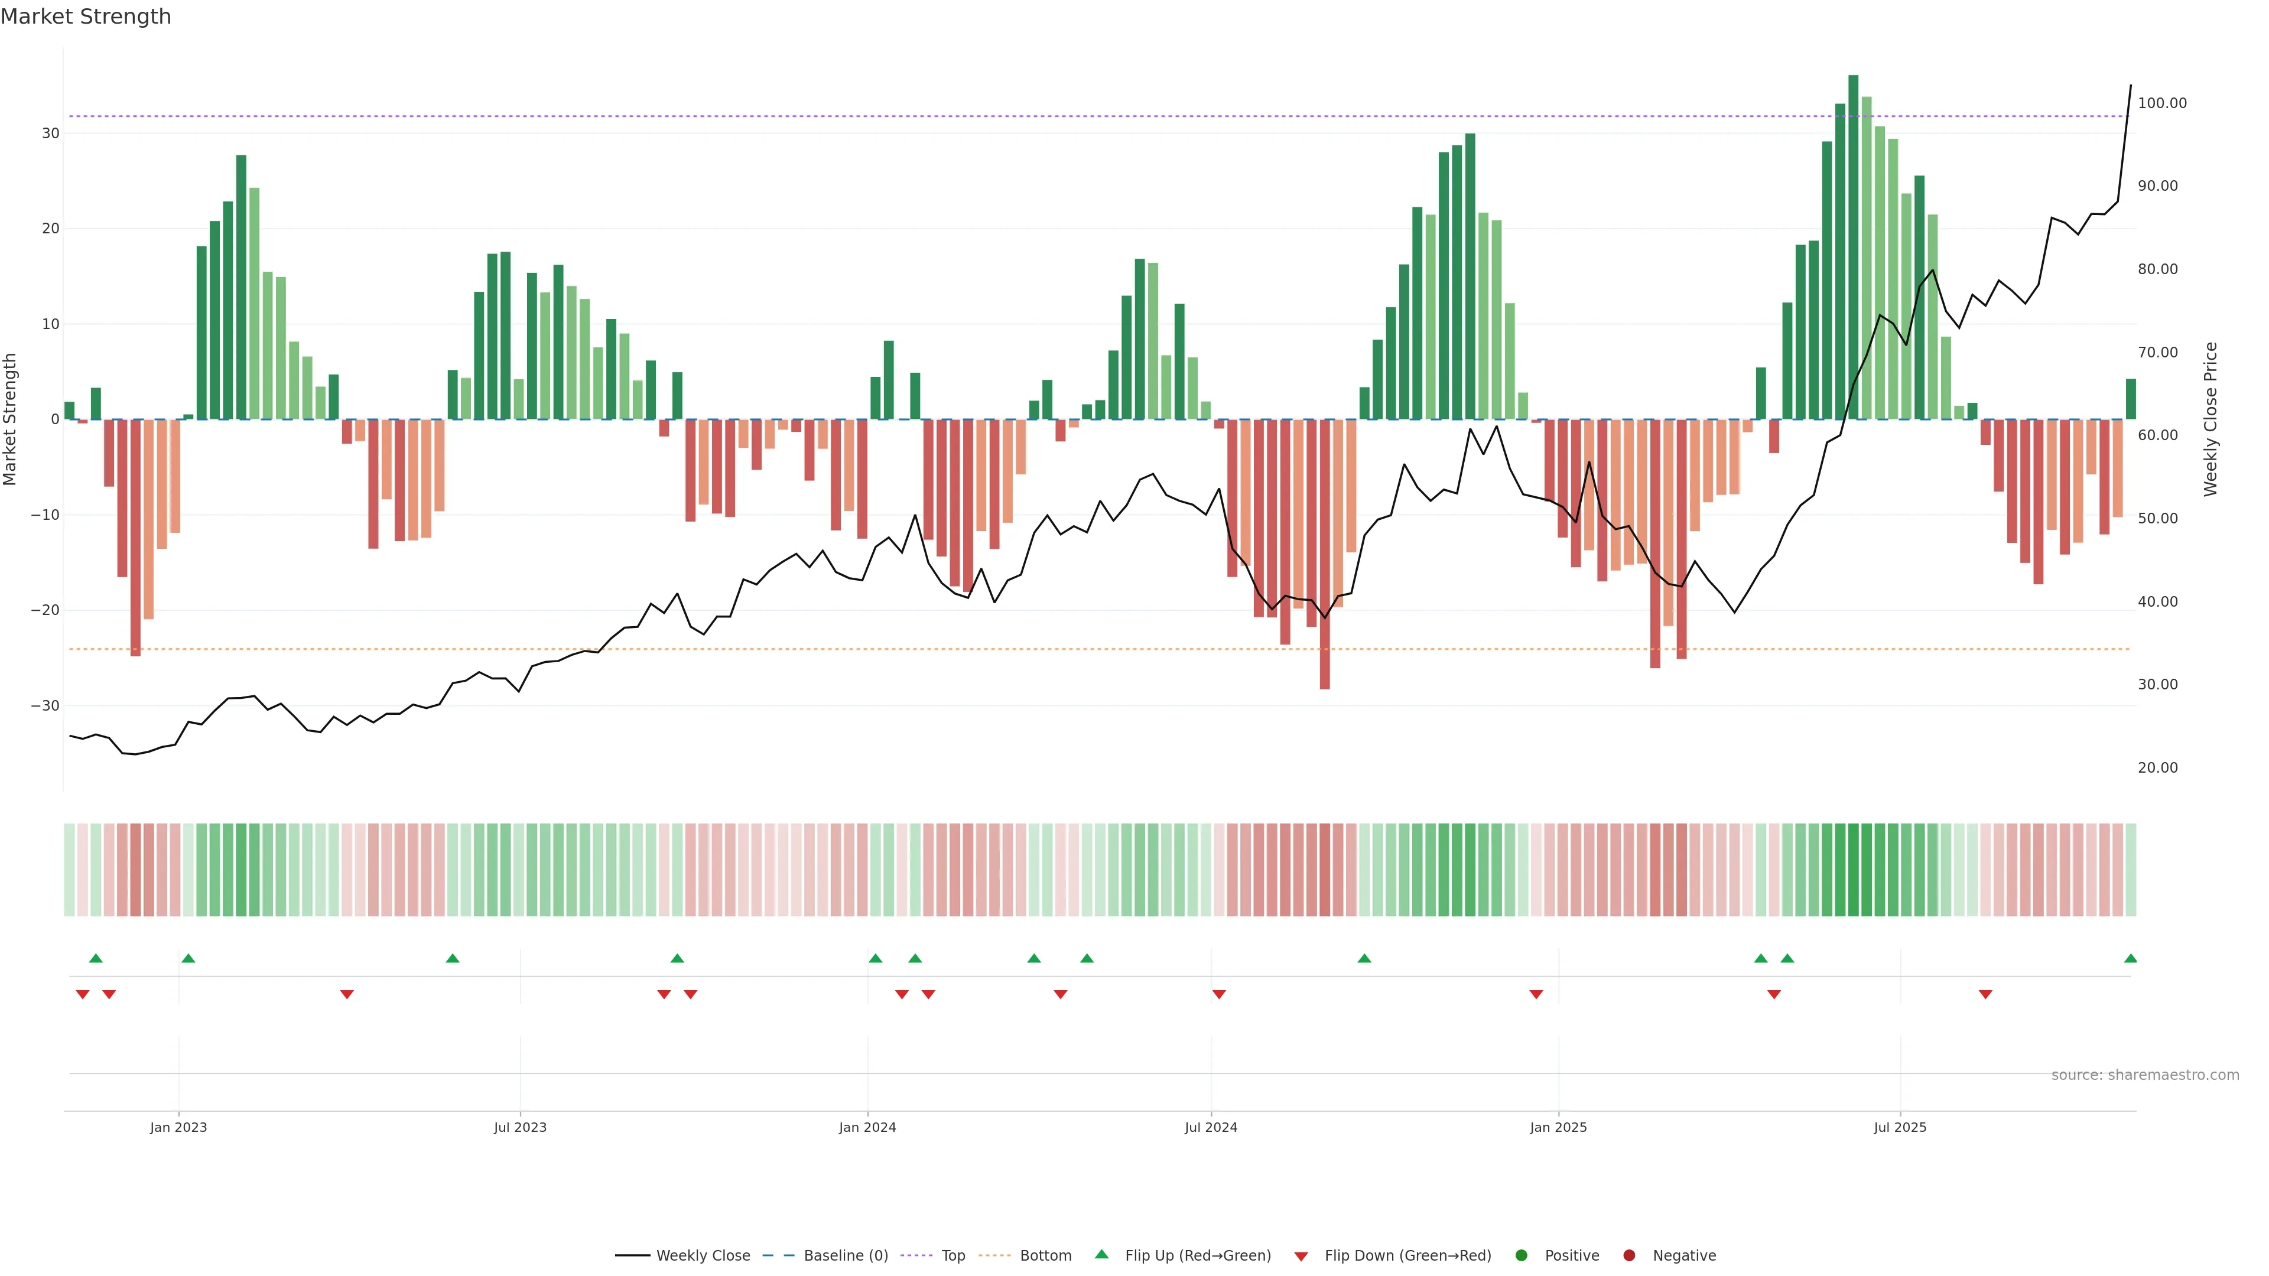Click the tallest dark green strength bar
2269x1276 pixels.
click(1853, 246)
